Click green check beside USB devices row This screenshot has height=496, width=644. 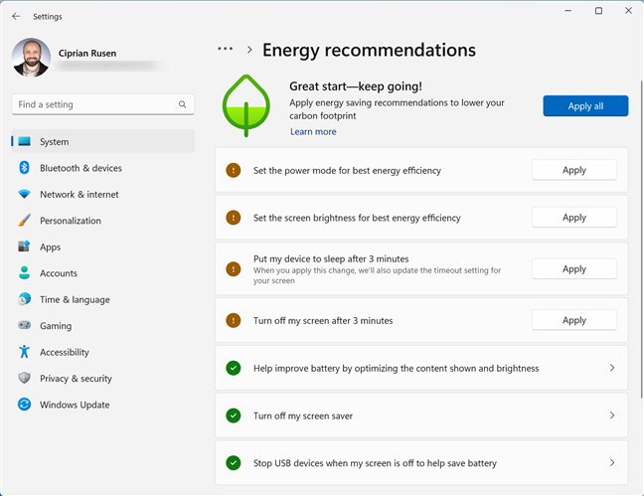click(x=234, y=463)
